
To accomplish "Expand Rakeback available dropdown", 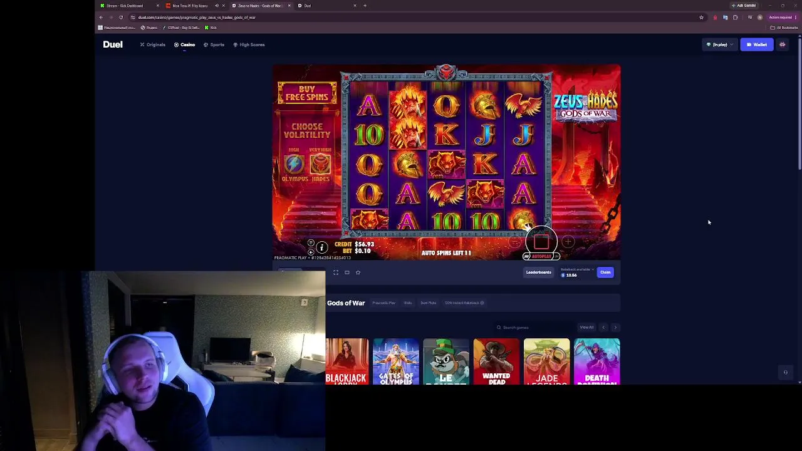I will tap(577, 269).
